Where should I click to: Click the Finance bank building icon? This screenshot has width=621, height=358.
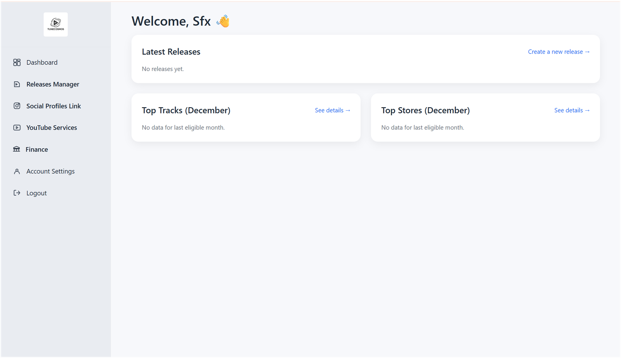(x=16, y=149)
